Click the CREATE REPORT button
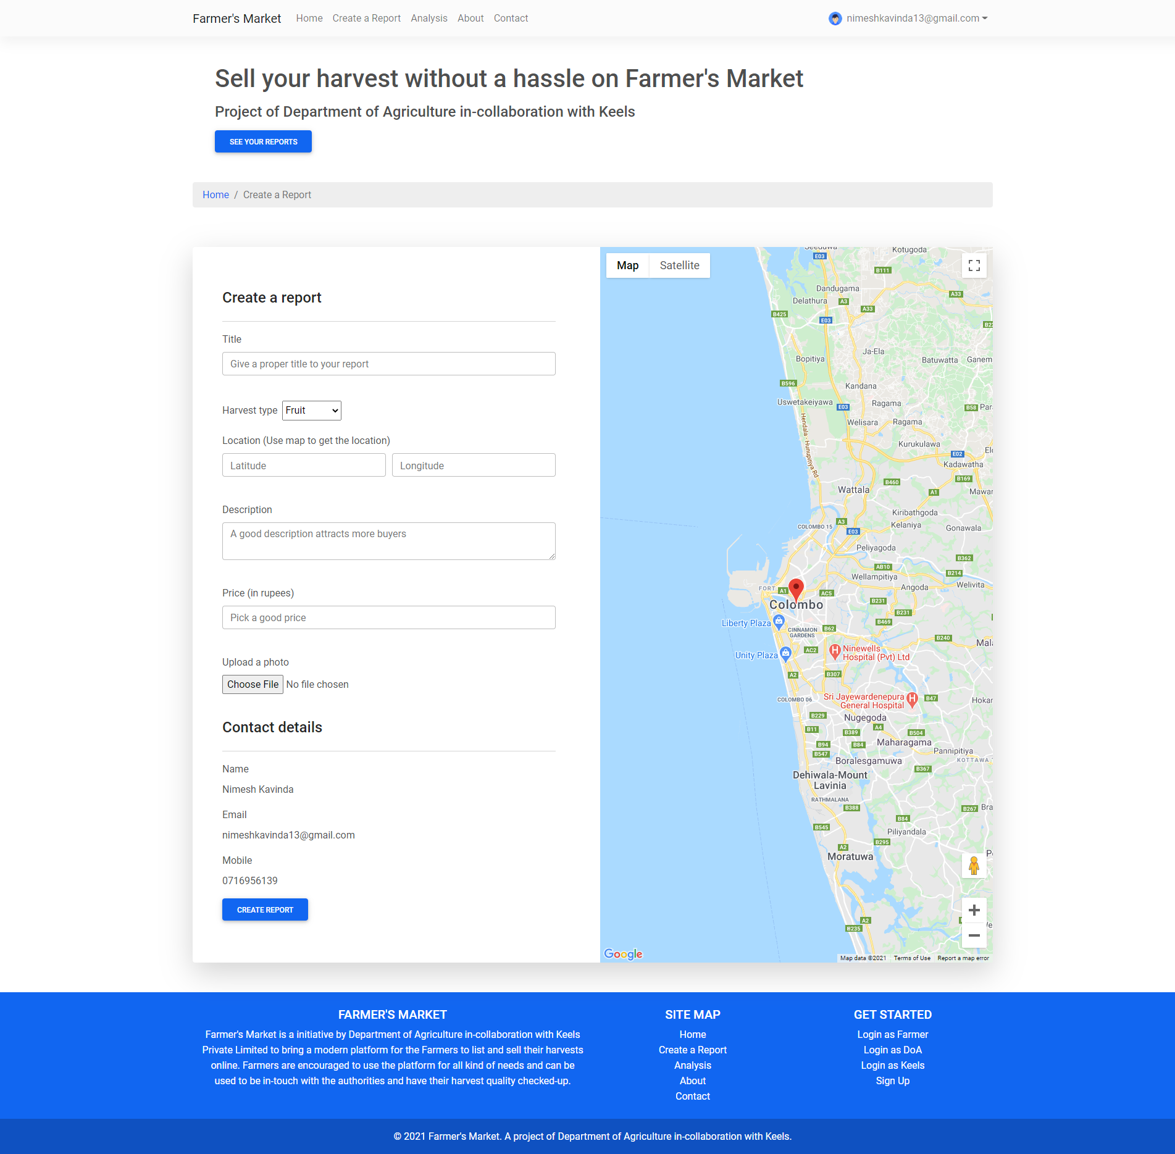 265,909
